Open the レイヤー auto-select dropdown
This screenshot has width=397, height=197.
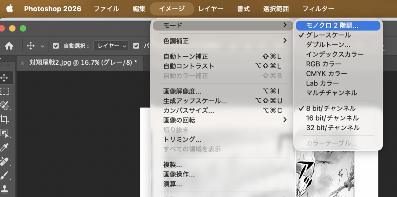pos(112,46)
